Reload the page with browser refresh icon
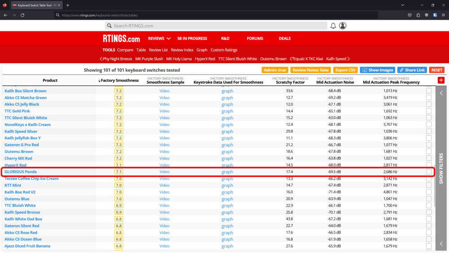Image resolution: width=449 pixels, height=253 pixels. (x=22, y=15)
